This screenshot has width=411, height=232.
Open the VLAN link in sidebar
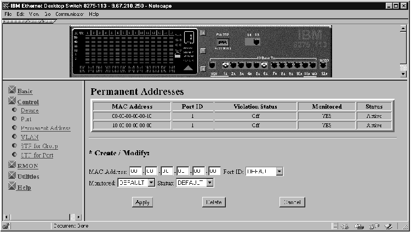(x=29, y=137)
